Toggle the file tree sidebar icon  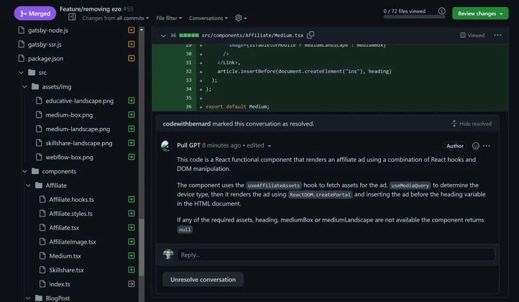[x=72, y=18]
